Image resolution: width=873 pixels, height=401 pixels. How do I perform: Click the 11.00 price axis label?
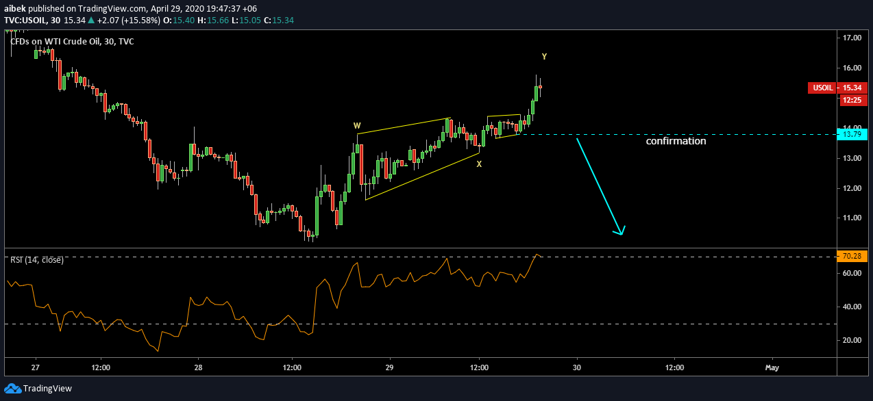click(x=851, y=218)
